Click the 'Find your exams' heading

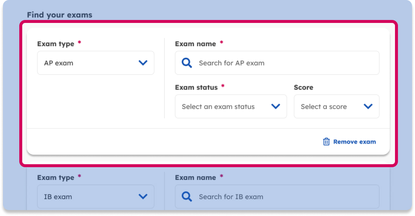(x=60, y=15)
